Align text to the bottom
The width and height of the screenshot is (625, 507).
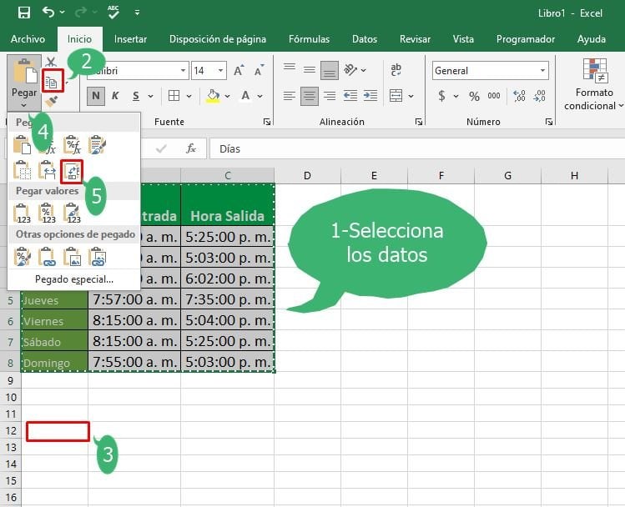330,71
